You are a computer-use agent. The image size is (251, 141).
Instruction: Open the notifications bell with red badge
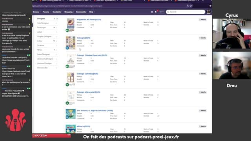(156, 12)
